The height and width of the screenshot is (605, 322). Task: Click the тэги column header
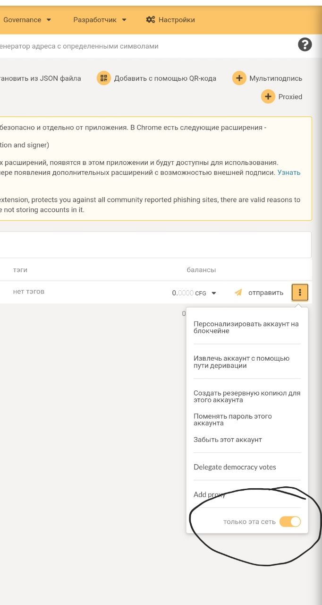coord(20,270)
